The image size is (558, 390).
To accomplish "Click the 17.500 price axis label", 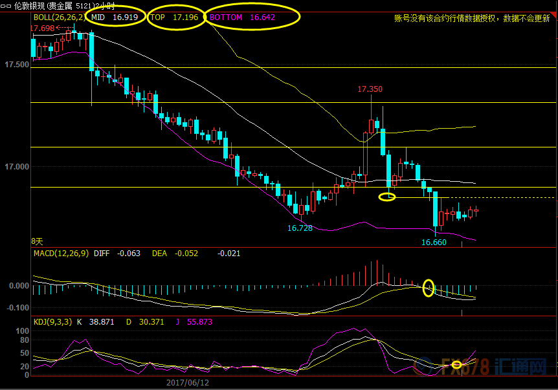I will (17, 65).
